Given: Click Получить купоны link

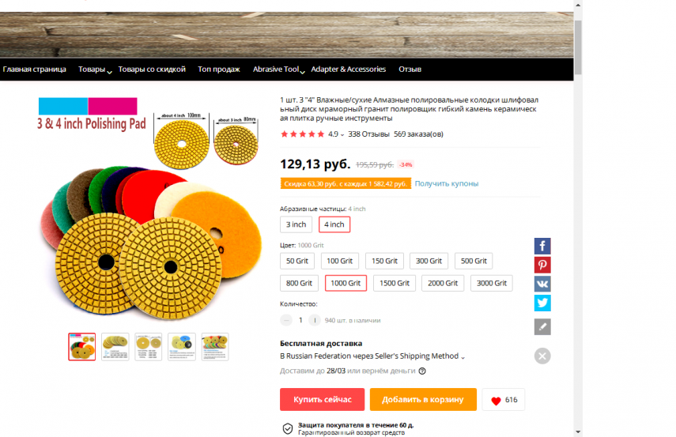Looking at the screenshot, I should (x=446, y=183).
